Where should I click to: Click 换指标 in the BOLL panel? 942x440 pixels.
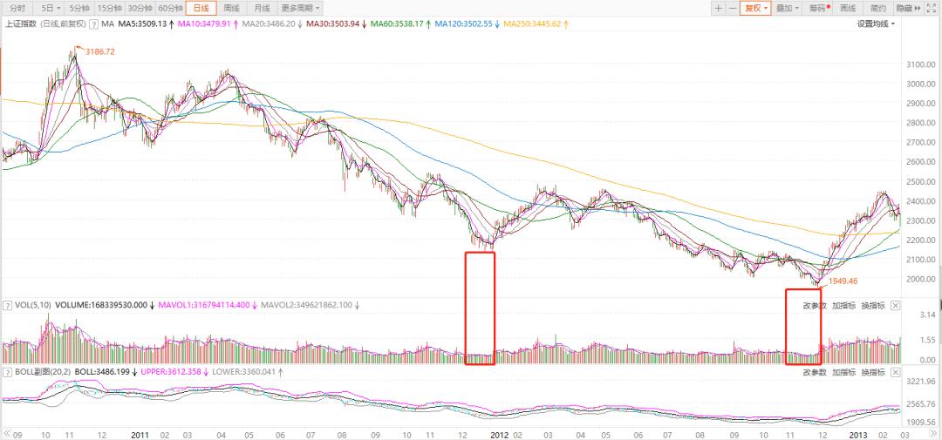point(873,372)
